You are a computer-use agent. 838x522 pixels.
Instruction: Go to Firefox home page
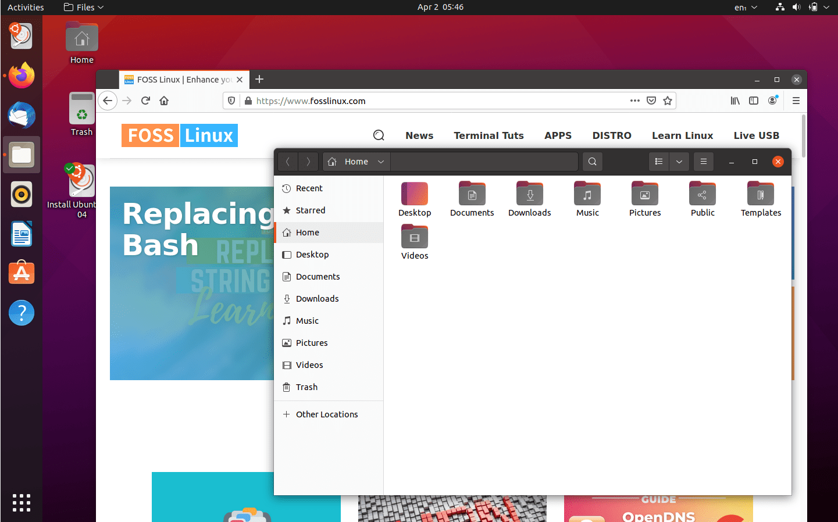point(164,101)
